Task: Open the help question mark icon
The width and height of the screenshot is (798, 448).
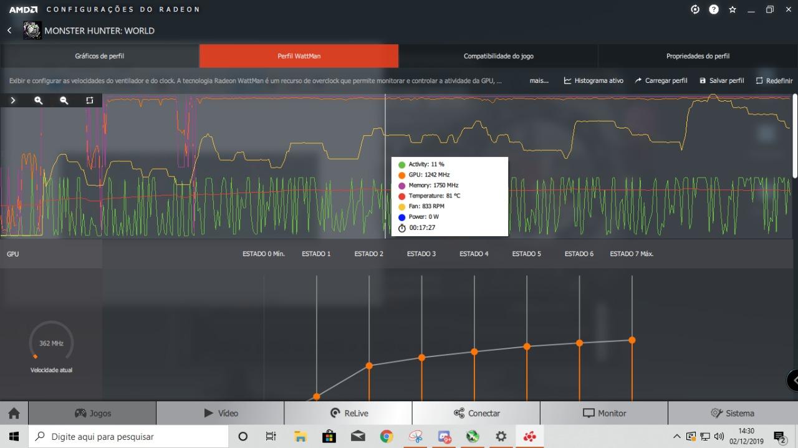Action: [x=714, y=9]
